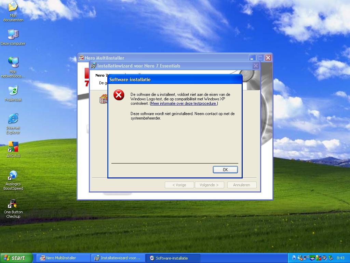Minimize the Nero MultiInstaller window
This screenshot has width=350, height=263.
click(x=252, y=58)
